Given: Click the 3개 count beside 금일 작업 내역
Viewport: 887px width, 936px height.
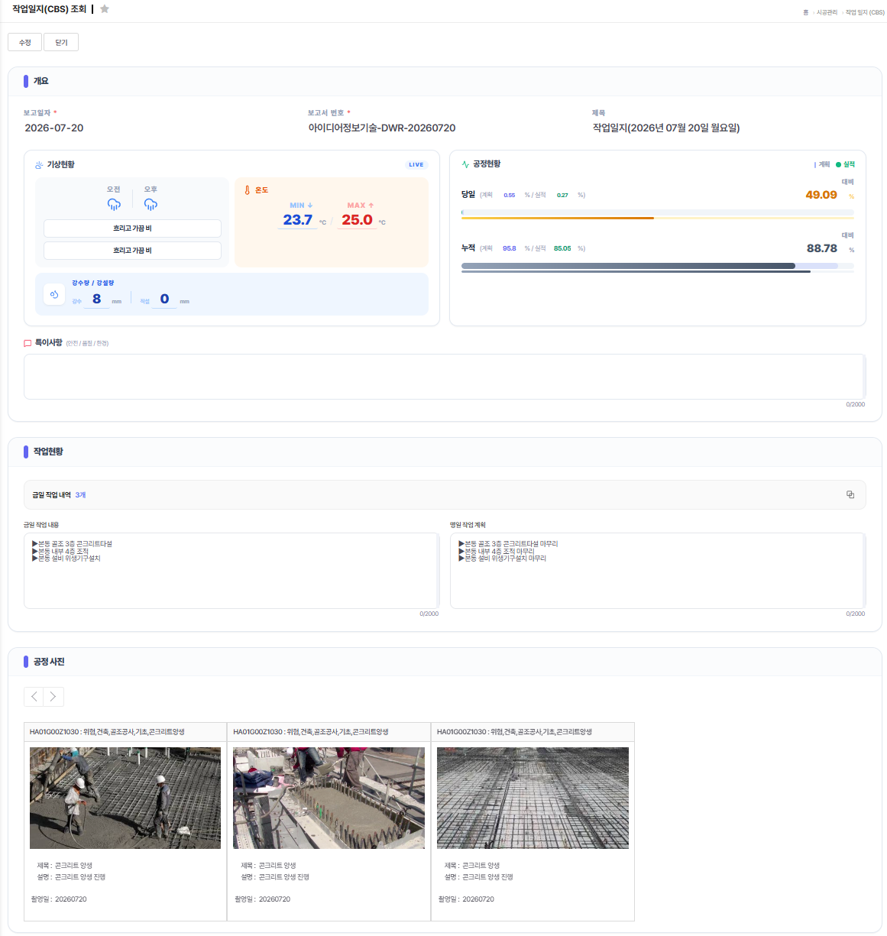Looking at the screenshot, I should [x=80, y=495].
